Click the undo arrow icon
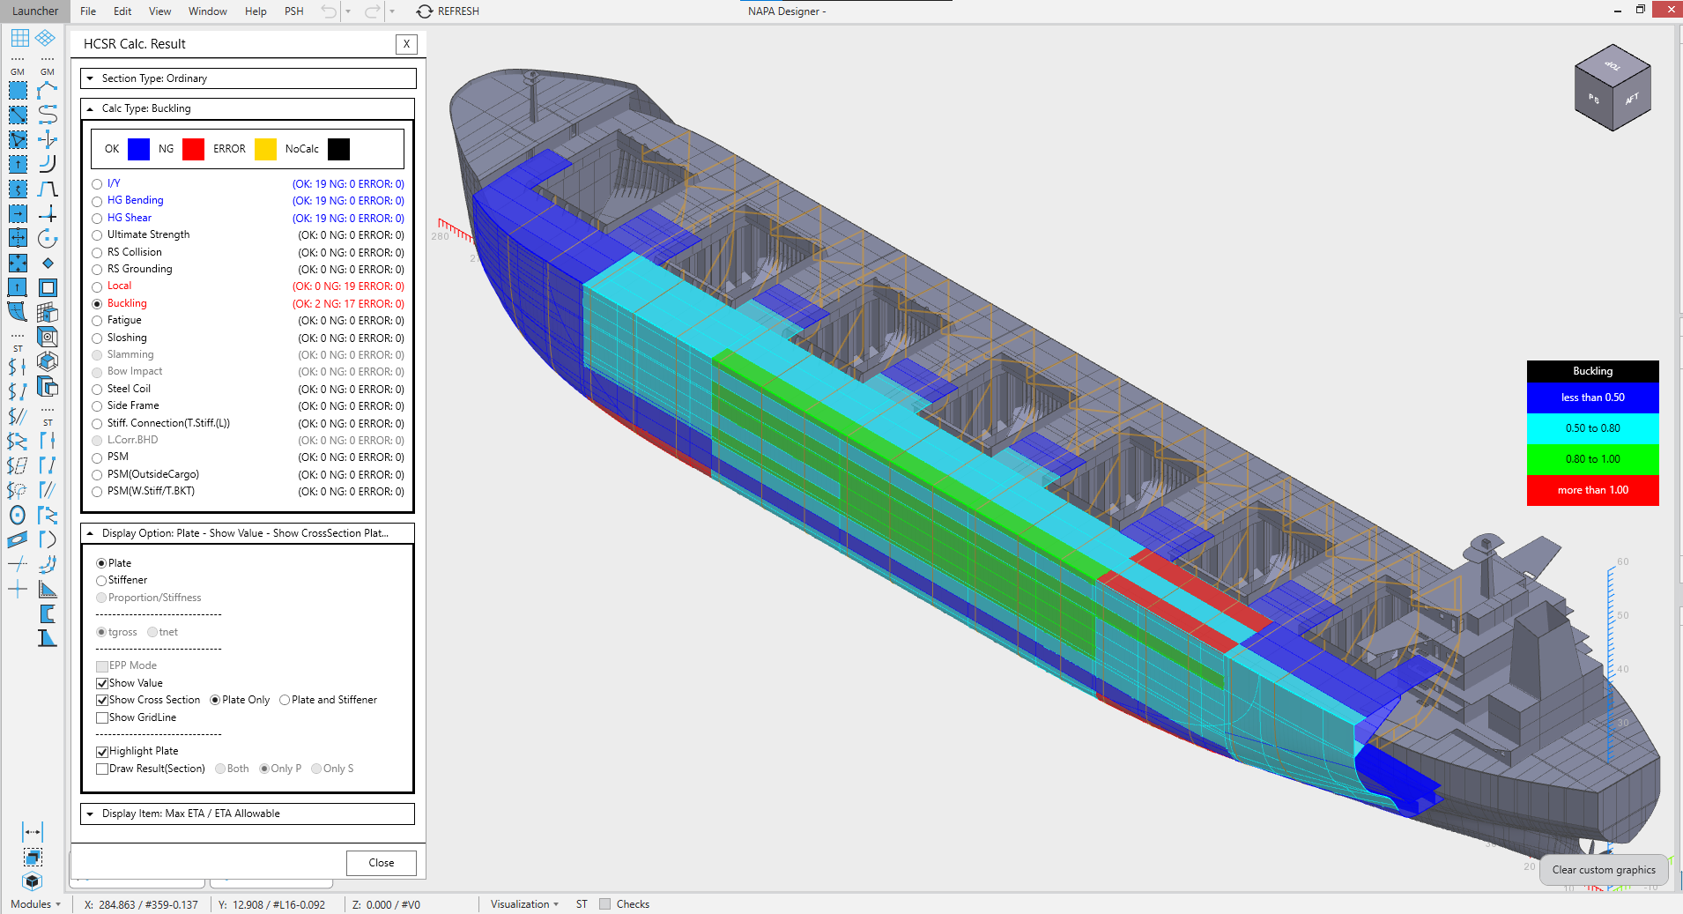Screen dimensions: 1683x914 pos(329,11)
